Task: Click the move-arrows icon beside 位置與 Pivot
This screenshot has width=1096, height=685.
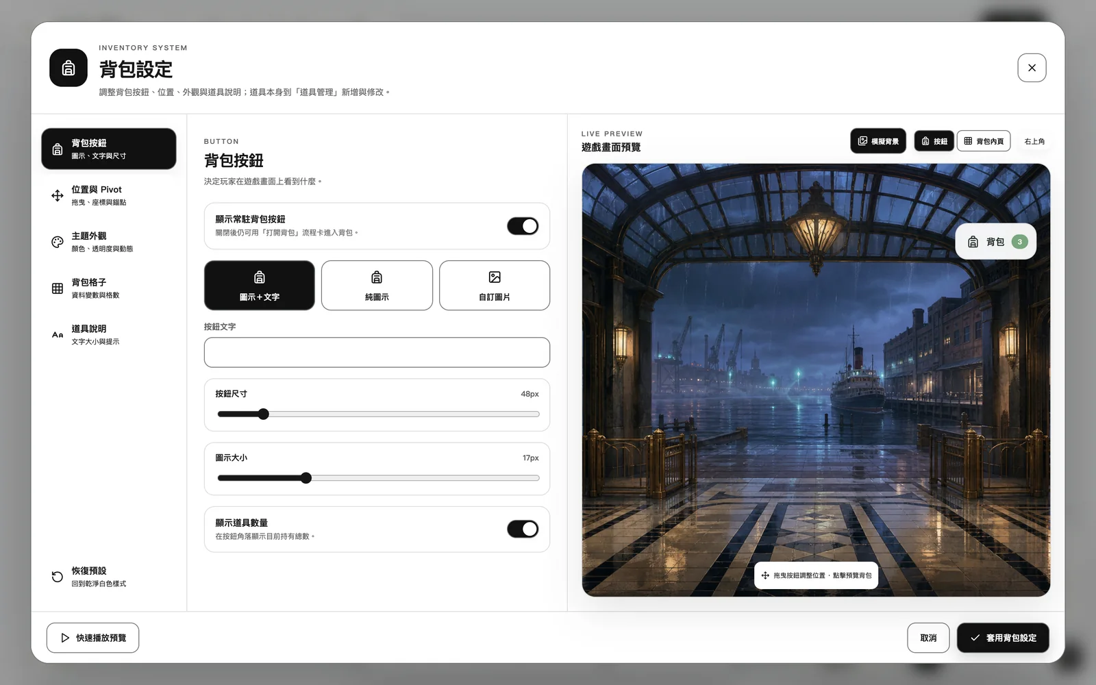Action: pos(58,196)
